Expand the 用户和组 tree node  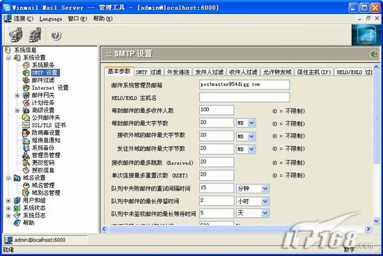pos(8,200)
